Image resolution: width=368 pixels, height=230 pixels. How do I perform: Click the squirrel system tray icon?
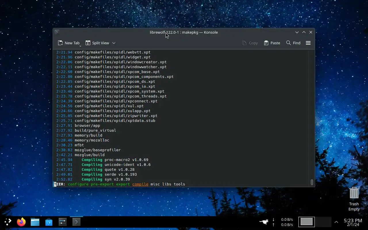coord(264,222)
